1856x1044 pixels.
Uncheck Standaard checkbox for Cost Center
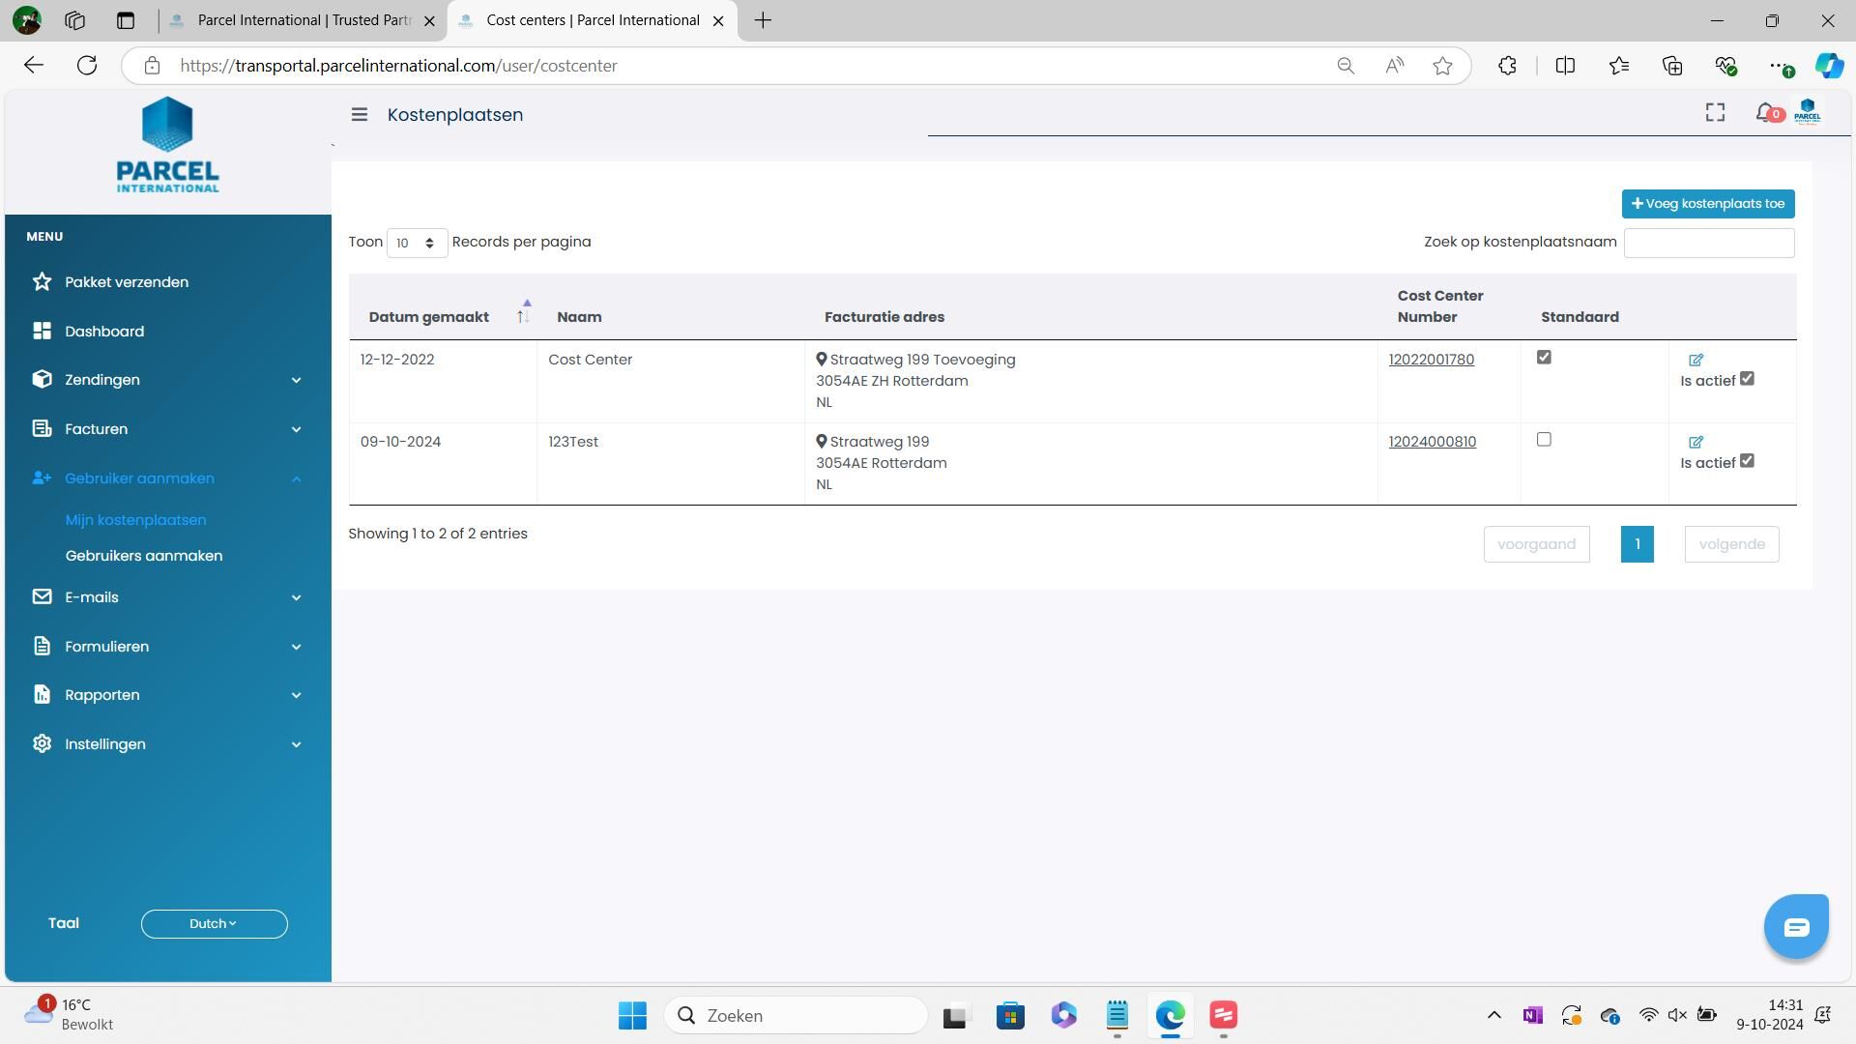1544,358
